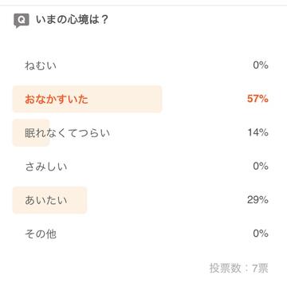
Task: Click right end of the 29% result bar
Action: coord(85,200)
